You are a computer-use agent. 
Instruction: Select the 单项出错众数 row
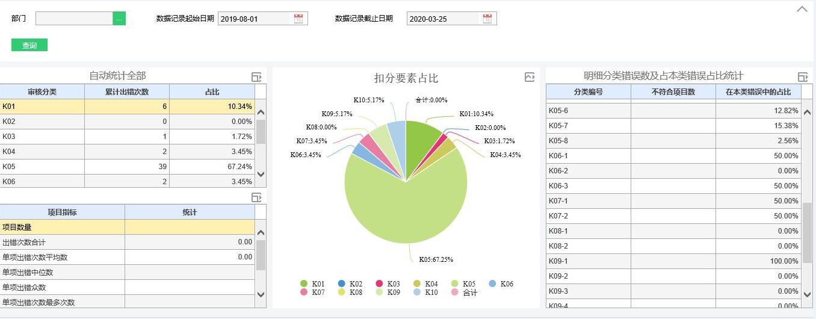point(127,287)
